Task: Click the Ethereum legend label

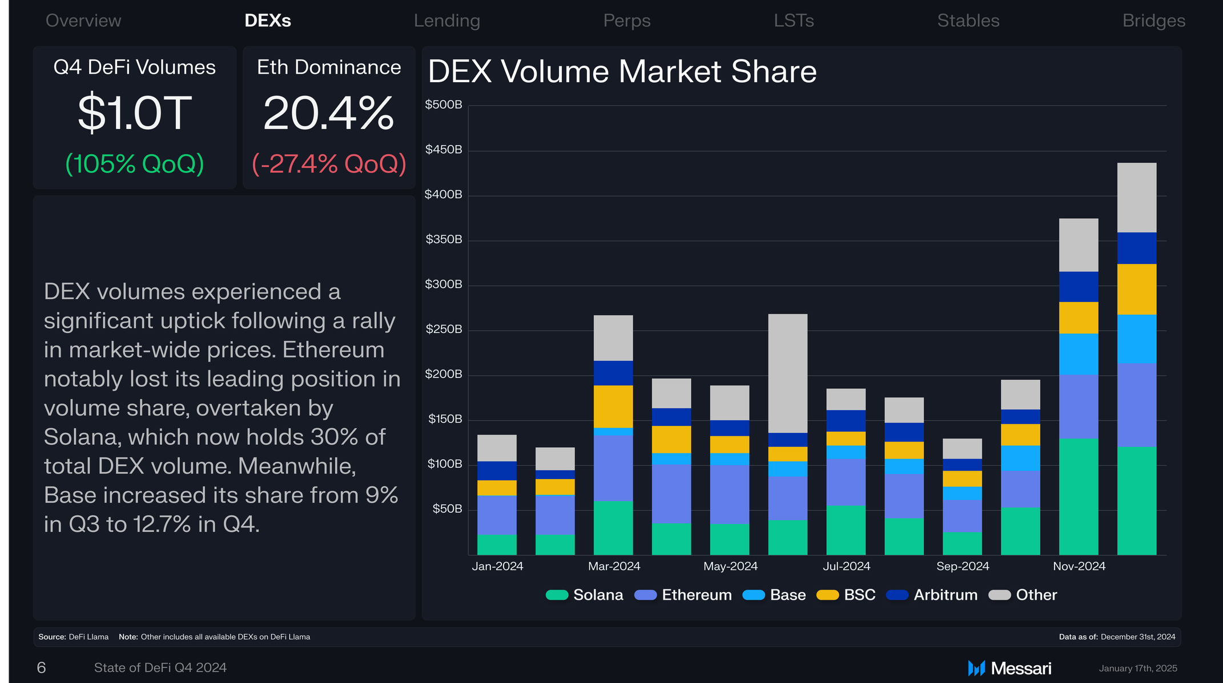Action: click(x=697, y=595)
